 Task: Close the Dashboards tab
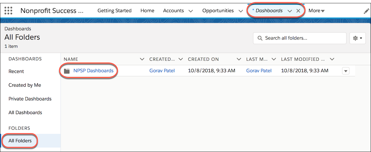(298, 11)
